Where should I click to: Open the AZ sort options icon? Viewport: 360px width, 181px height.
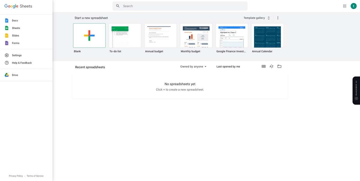271,66
